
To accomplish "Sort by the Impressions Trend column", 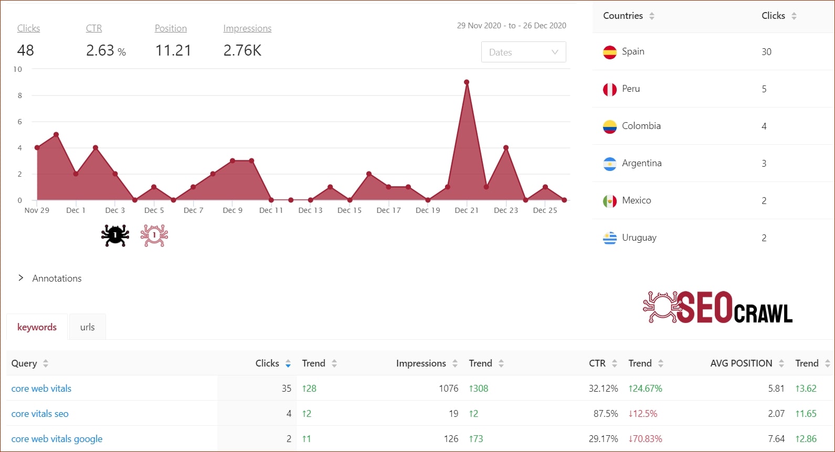I will point(501,363).
